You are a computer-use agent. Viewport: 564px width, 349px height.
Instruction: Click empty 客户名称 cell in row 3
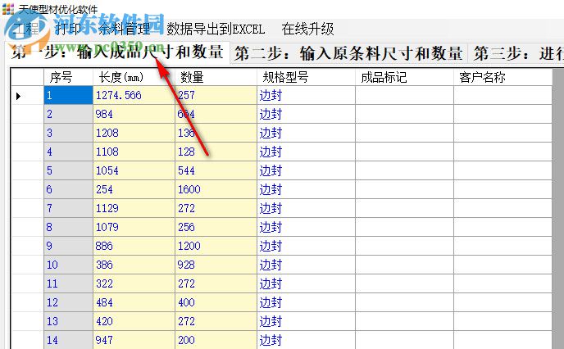coord(503,133)
